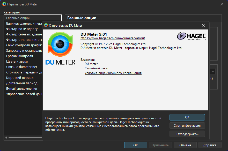Click the category list's left scroll arrow
Image resolution: width=228 pixels, height=151 pixels.
click(x=6, y=138)
